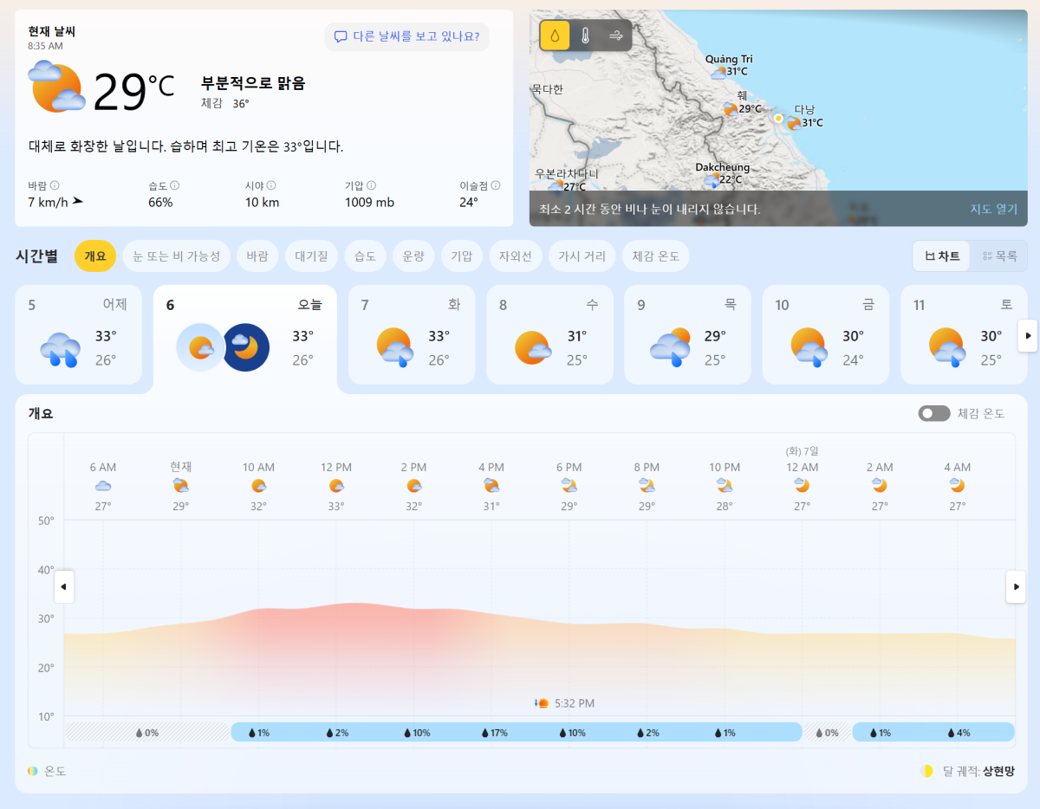Click the info icon next to 바람
The height and width of the screenshot is (809, 1040).
point(55,185)
